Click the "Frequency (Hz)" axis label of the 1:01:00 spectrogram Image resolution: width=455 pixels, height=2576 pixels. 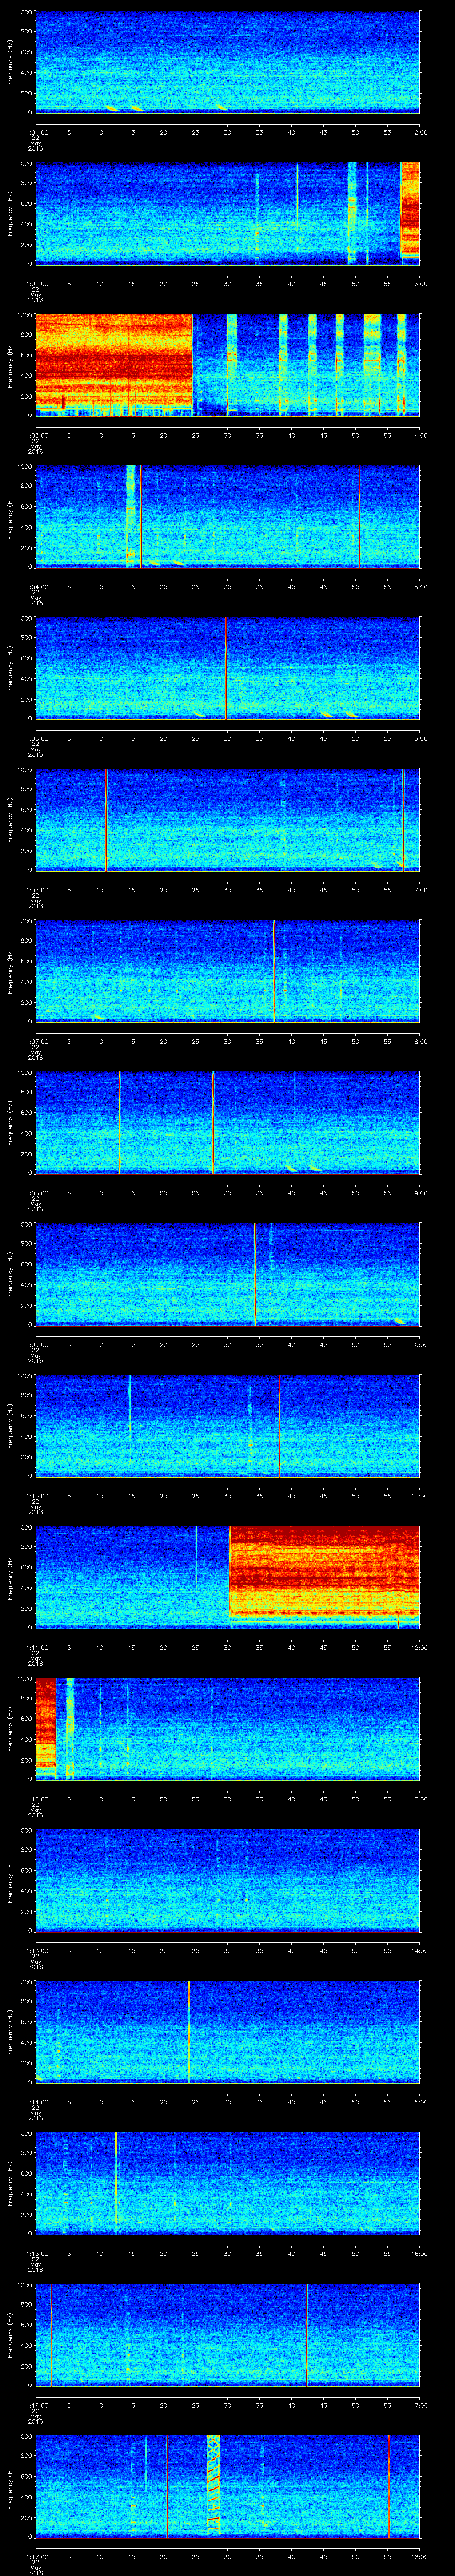11,62
